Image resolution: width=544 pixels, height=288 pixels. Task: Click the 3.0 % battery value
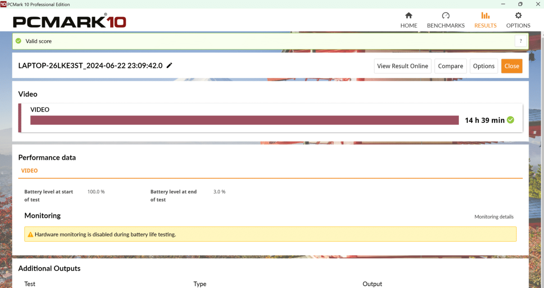219,192
